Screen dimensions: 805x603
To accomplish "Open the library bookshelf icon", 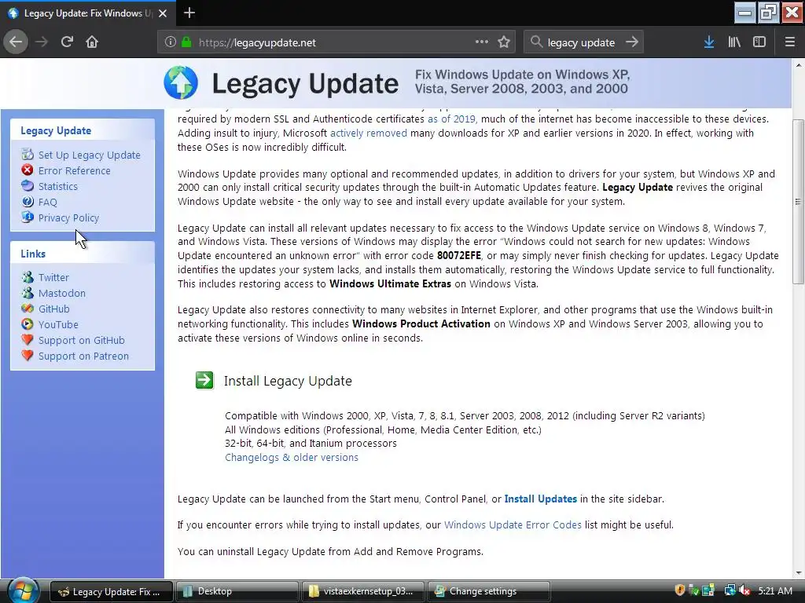I will (x=734, y=42).
